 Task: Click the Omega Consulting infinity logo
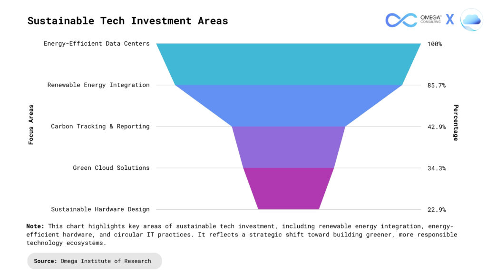coord(400,20)
